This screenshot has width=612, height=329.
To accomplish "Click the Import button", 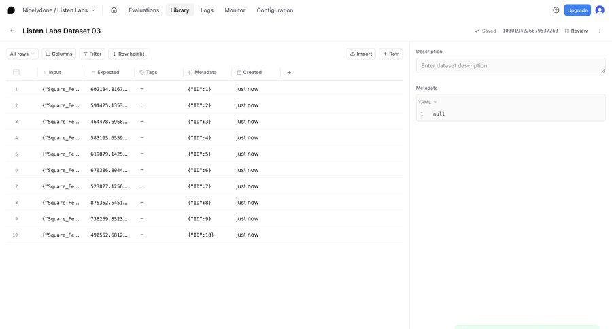I will pos(361,54).
